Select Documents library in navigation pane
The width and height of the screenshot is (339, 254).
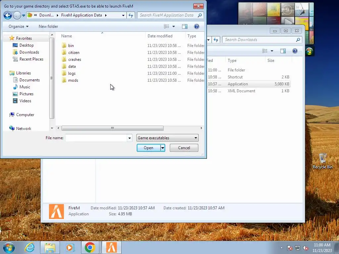tap(29, 80)
